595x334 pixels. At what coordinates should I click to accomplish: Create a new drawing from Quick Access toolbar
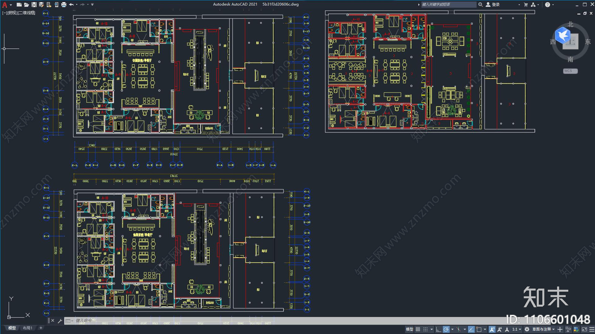19,5
